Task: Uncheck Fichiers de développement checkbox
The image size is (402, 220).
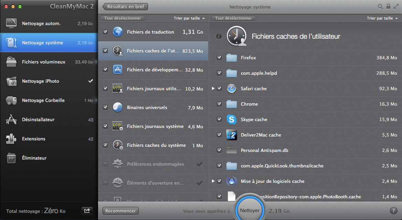Action: click(x=105, y=70)
